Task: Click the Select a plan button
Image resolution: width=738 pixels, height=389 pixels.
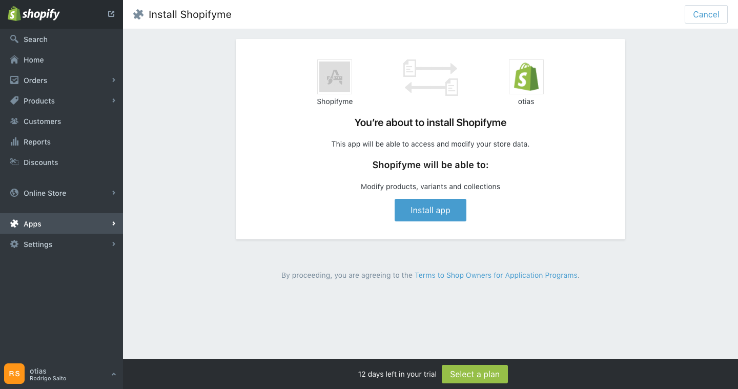Action: [x=475, y=374]
